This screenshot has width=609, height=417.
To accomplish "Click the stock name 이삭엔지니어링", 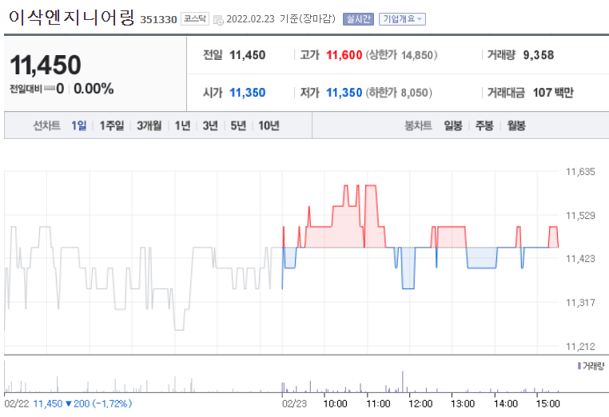I will tap(71, 18).
